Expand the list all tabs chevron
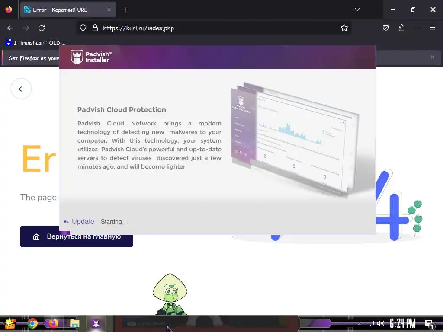Screen dimensions: 443x332 click(357, 10)
